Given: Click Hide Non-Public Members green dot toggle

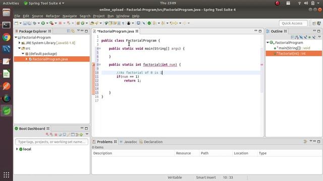Looking at the screenshot, I should pos(309,37).
